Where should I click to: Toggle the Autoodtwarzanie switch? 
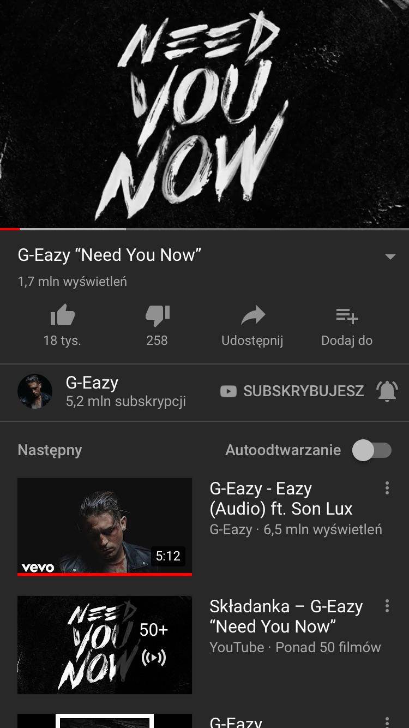(372, 450)
